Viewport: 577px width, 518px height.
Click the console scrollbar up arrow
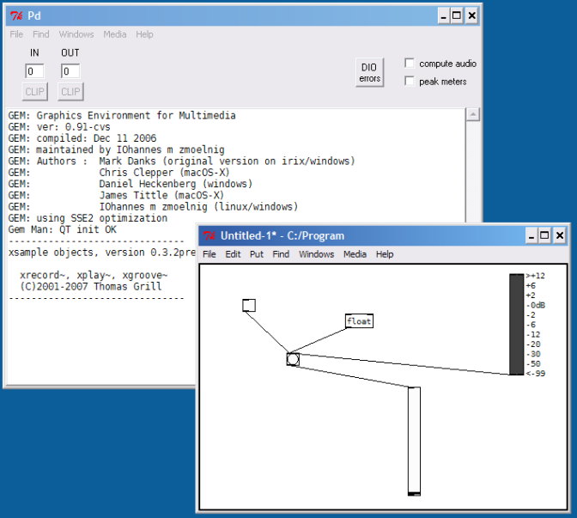tap(471, 114)
